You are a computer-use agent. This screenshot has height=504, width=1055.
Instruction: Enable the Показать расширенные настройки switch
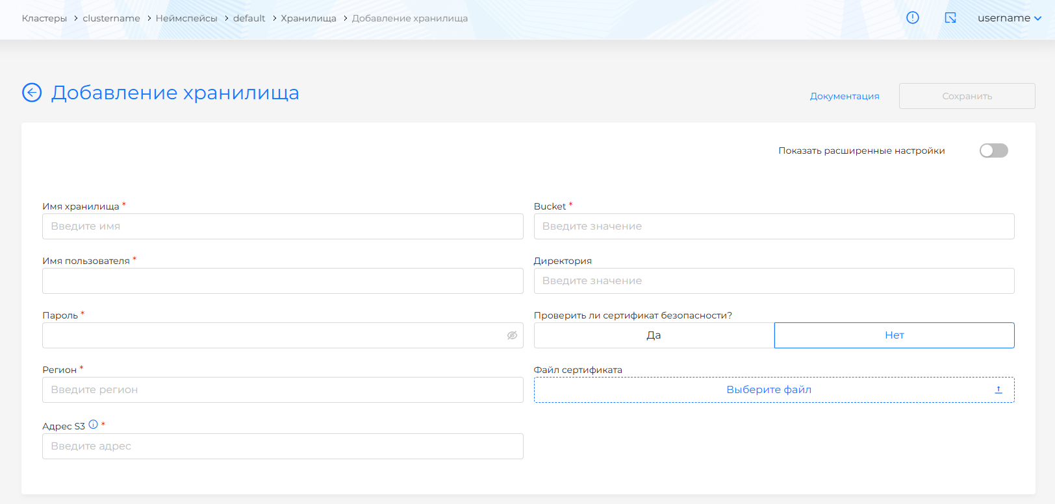pyautogui.click(x=993, y=150)
